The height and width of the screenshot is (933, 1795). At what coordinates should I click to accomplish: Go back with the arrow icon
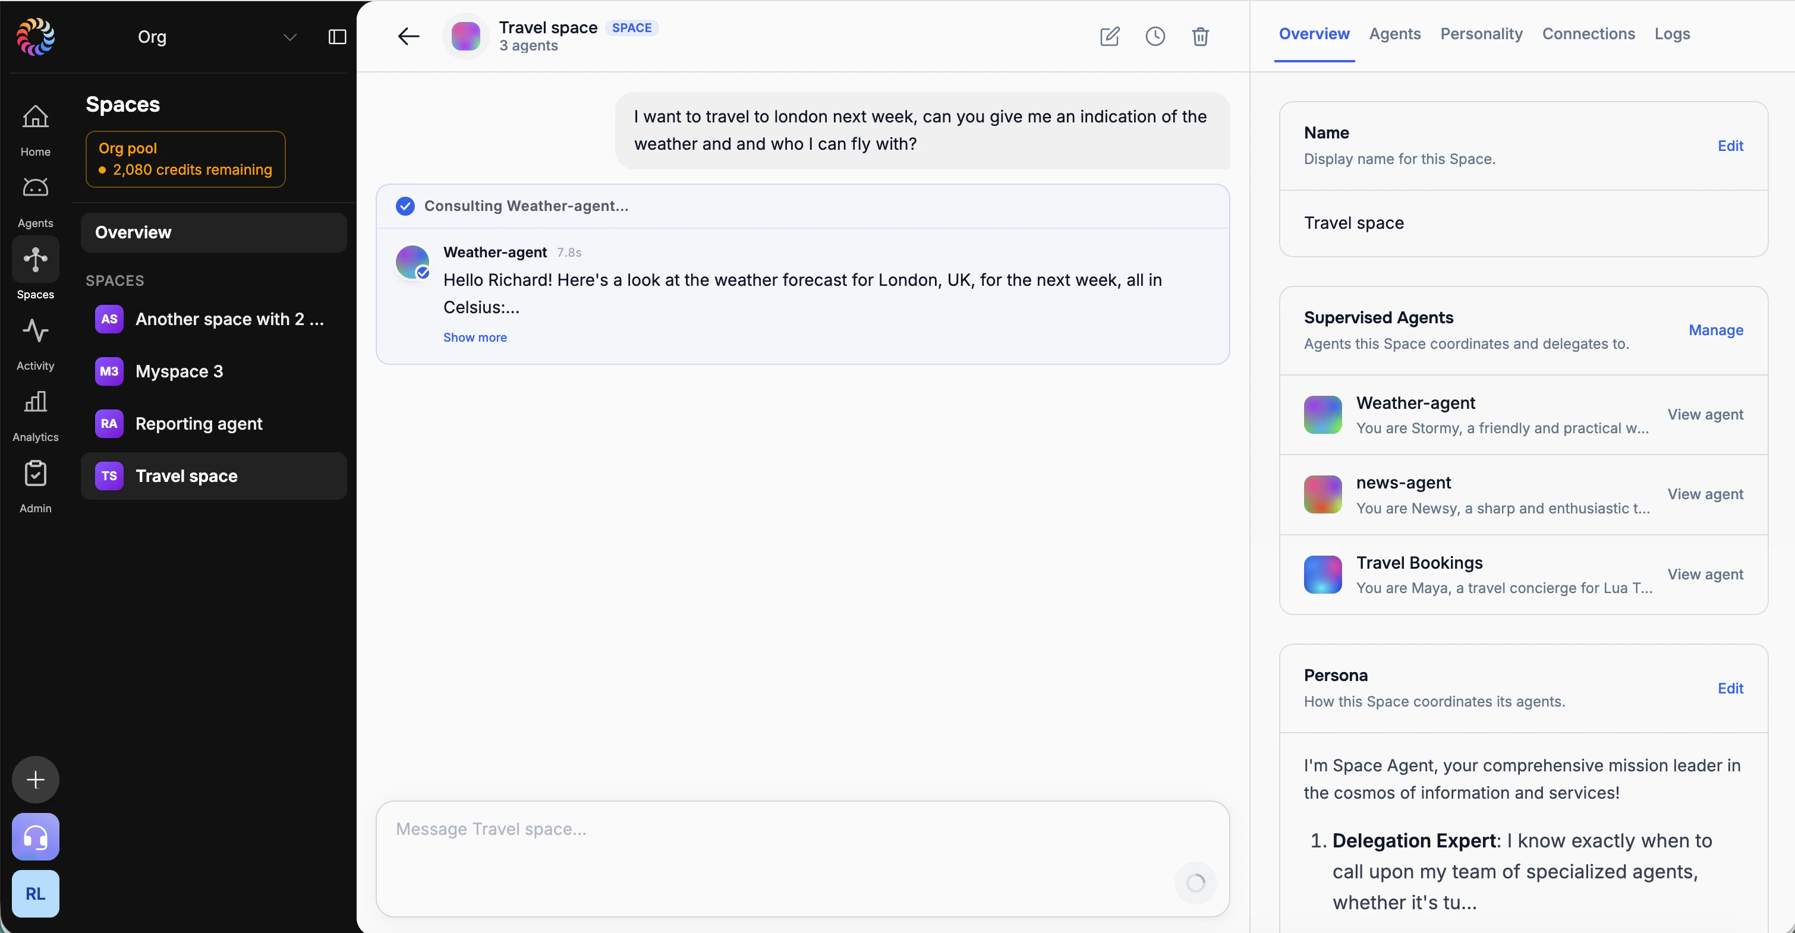click(x=408, y=36)
